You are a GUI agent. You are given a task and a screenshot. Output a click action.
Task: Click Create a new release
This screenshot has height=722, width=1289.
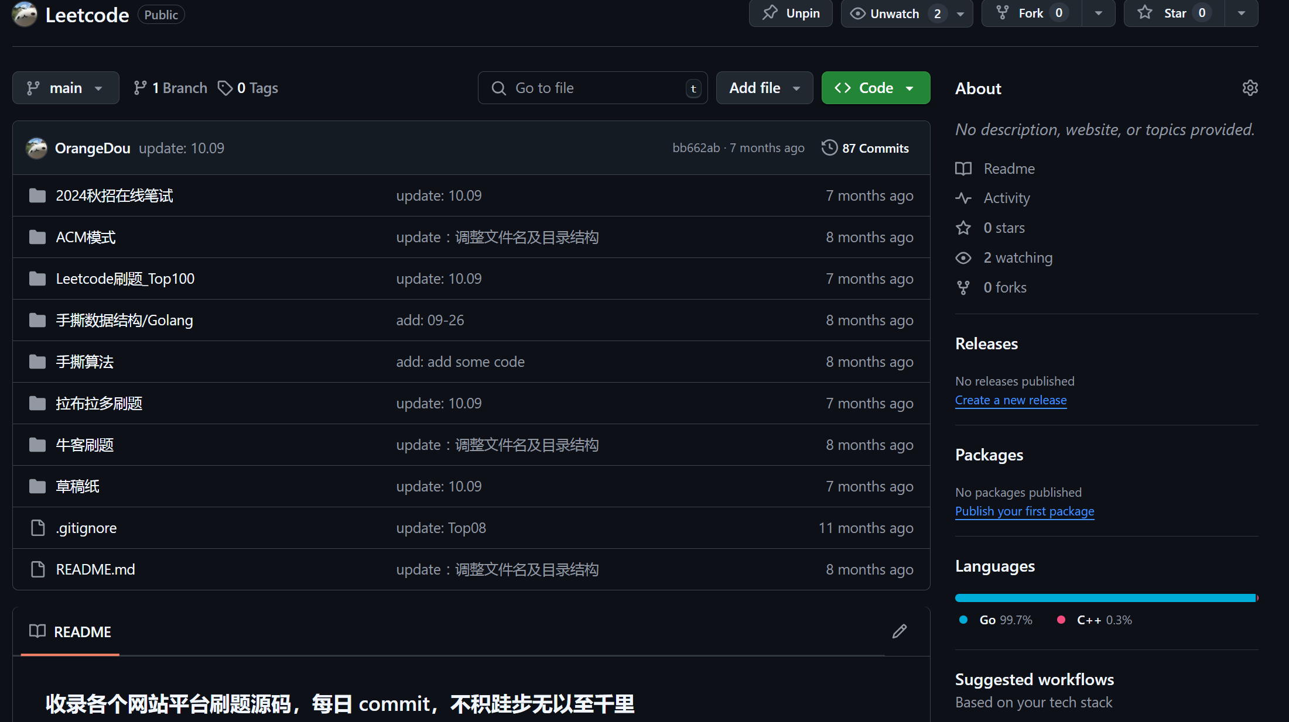pyautogui.click(x=1011, y=400)
